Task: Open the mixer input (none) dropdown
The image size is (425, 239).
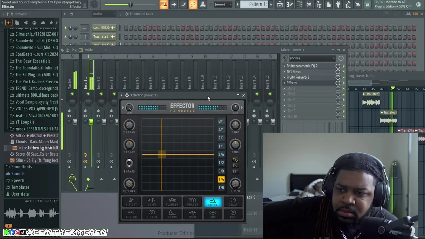Action: [312, 58]
